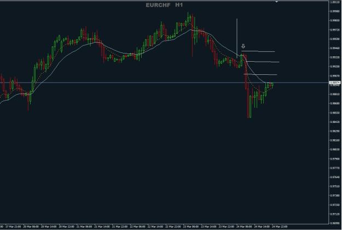Image resolution: width=342 pixels, height=230 pixels.
Task: Click the 0.99720 price scale label
Action: (335, 30)
